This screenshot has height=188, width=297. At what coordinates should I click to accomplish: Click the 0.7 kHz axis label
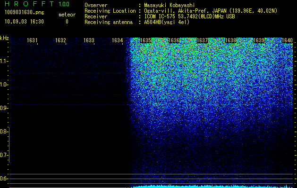click(3, 155)
